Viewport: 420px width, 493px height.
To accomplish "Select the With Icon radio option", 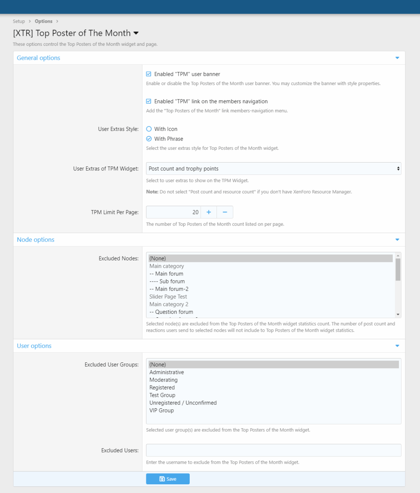I will click(149, 129).
